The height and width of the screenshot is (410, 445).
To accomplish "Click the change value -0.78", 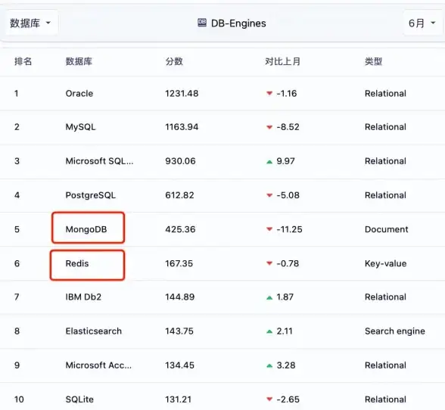I will tap(288, 263).
